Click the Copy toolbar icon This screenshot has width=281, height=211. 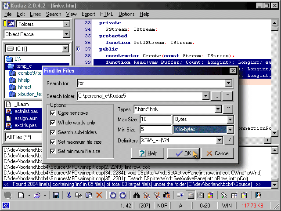tap(79, 195)
